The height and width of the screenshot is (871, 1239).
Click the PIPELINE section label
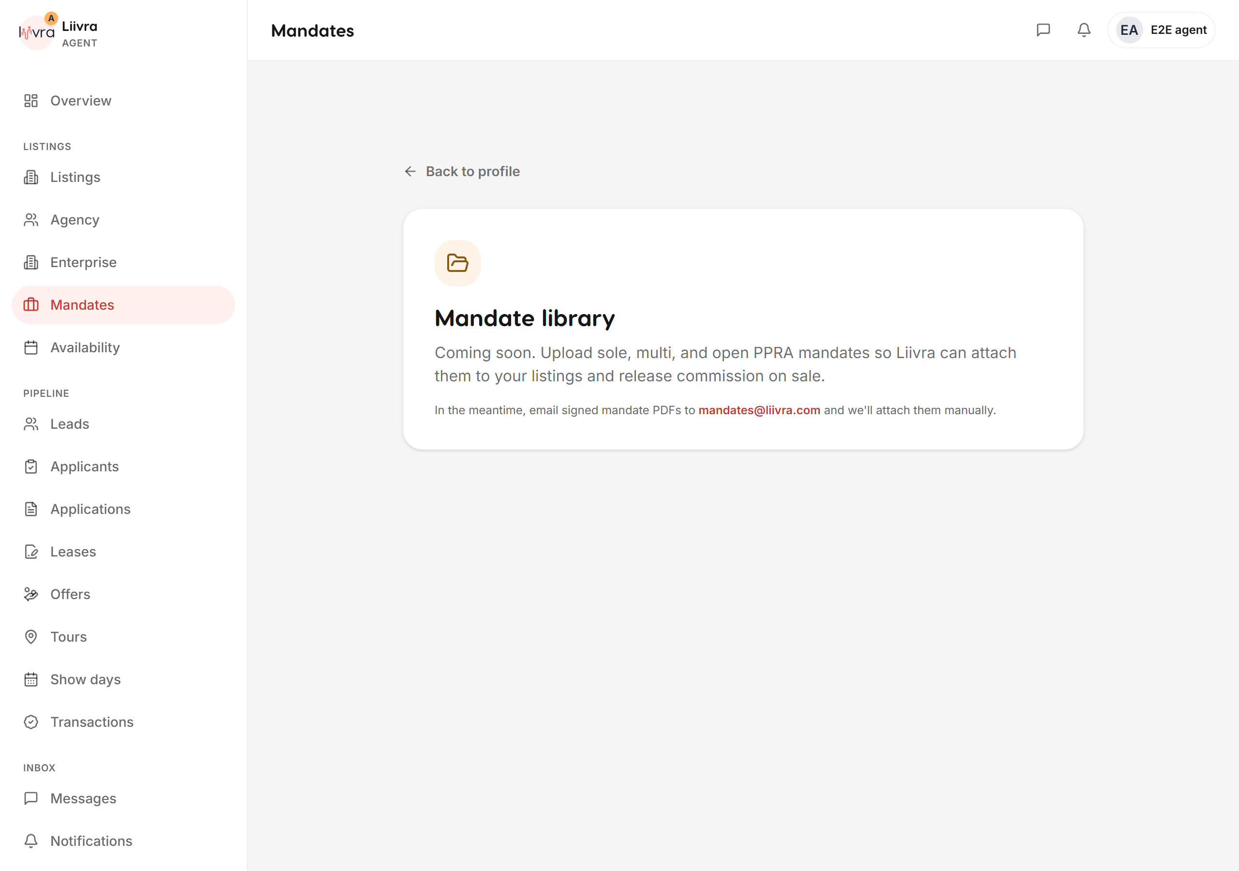(x=46, y=393)
